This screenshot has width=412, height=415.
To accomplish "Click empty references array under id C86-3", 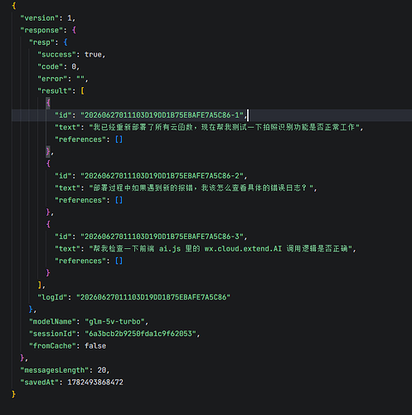I will coord(119,261).
